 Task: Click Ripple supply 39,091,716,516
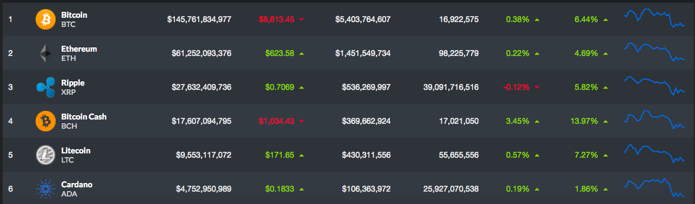click(451, 87)
